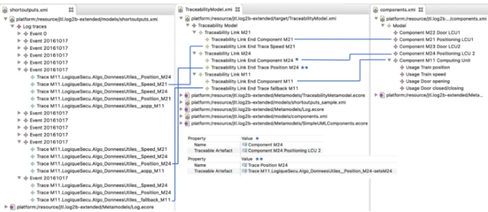Click the Link End Trace fallback M11 icon
This screenshot has width=488, height=212.
pyautogui.click(x=207, y=88)
